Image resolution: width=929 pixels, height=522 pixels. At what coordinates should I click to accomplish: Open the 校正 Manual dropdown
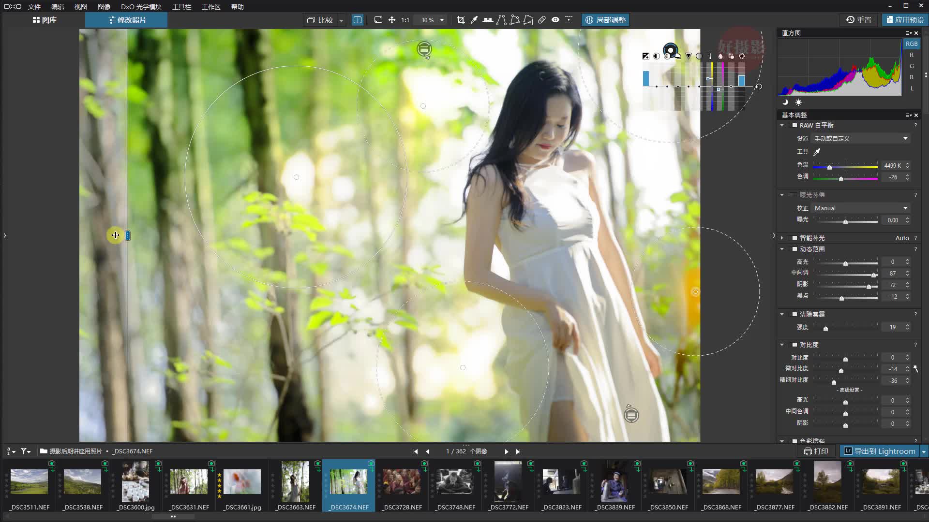coord(860,208)
